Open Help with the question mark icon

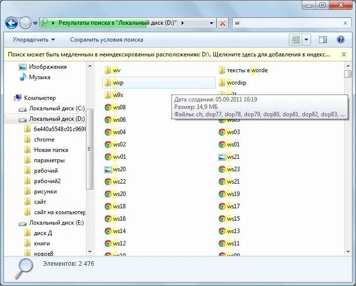point(341,40)
